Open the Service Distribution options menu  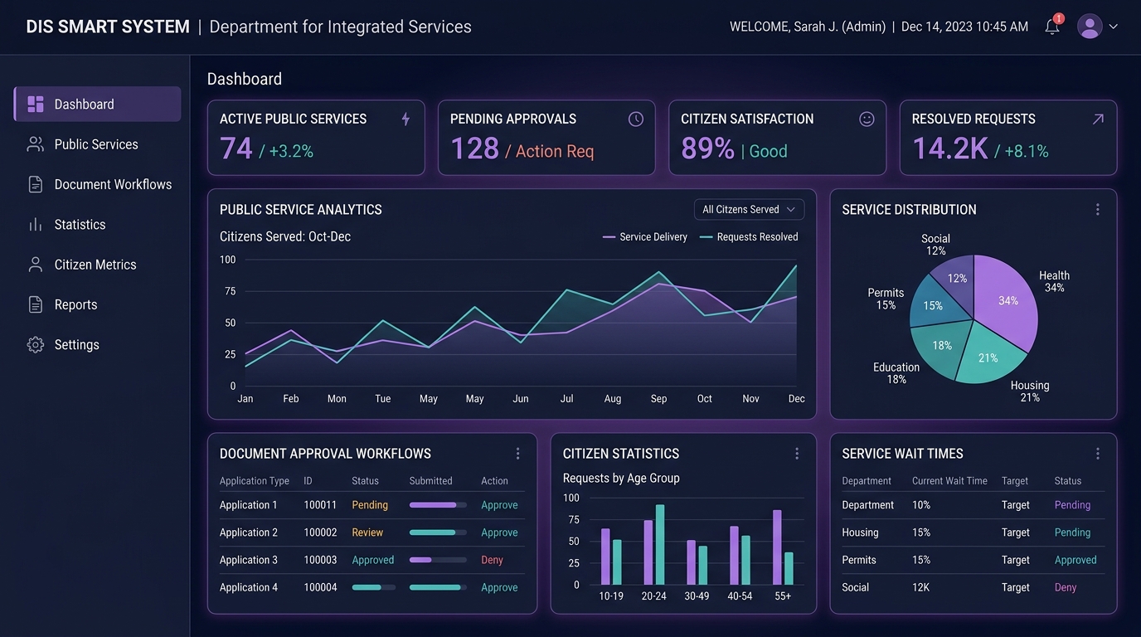(1098, 210)
